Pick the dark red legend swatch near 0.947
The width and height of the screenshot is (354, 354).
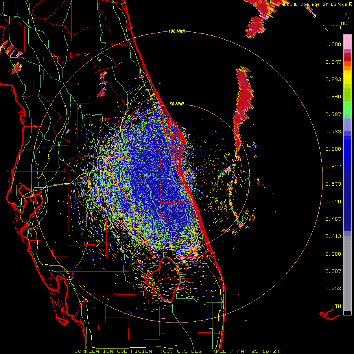click(347, 59)
